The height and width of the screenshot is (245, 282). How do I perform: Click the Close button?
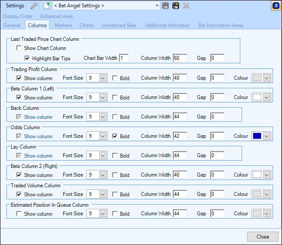pos(263,236)
